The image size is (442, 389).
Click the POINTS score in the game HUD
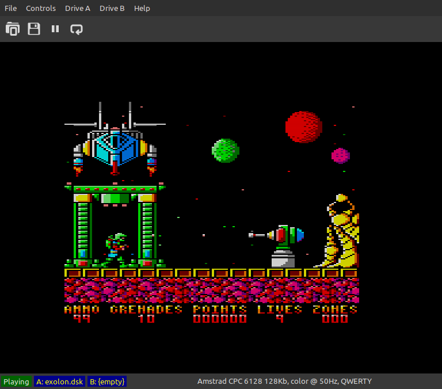click(220, 314)
